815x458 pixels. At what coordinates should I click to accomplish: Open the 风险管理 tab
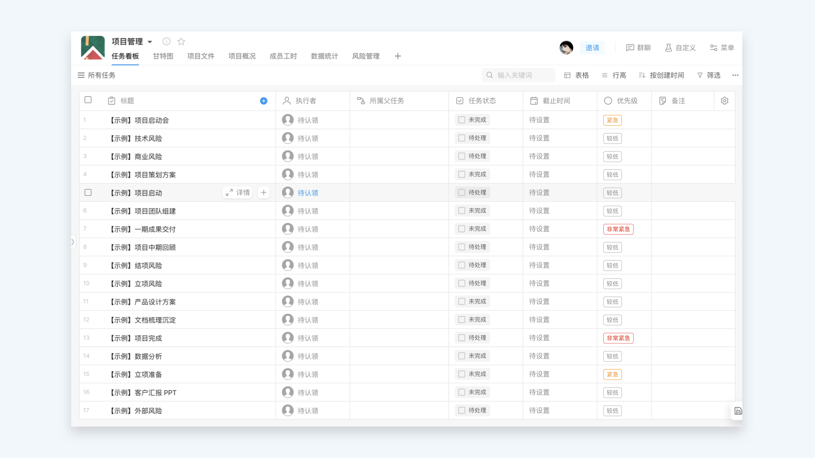point(365,56)
